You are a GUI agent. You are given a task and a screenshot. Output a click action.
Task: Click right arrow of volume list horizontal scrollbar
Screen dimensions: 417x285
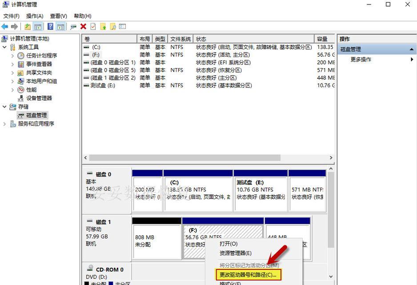[331, 158]
